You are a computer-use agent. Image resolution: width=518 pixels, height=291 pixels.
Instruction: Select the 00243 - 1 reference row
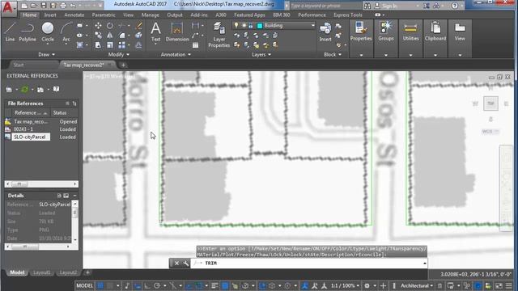(41, 129)
